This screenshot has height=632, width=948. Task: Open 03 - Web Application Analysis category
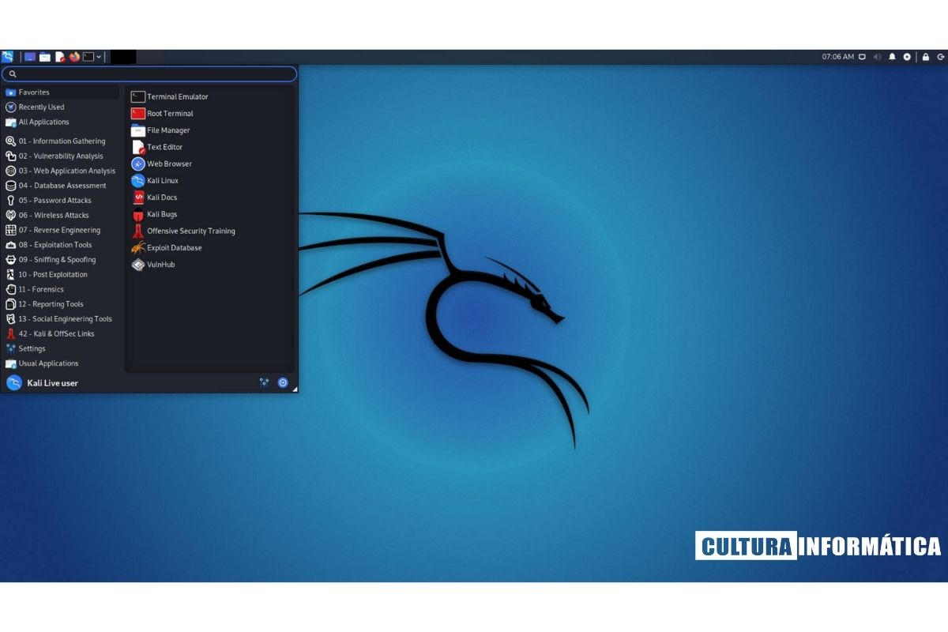click(x=62, y=171)
